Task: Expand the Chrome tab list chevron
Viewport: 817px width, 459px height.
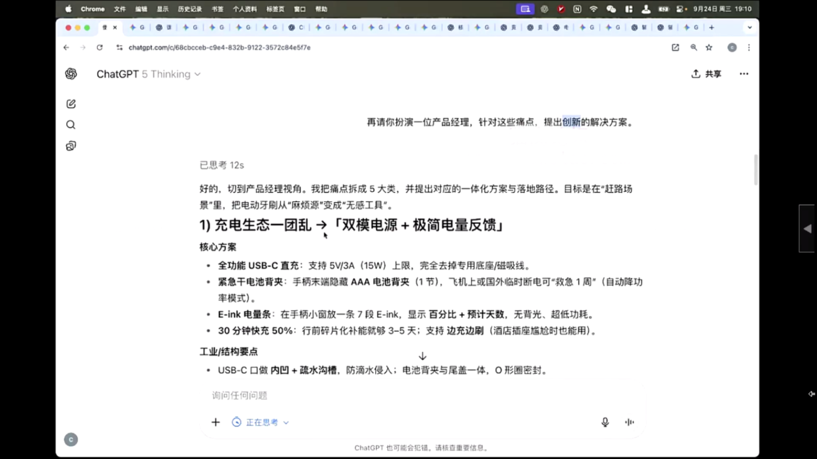Action: [749, 28]
